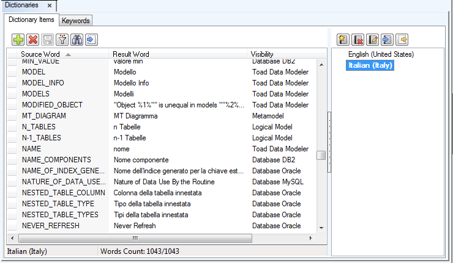This screenshot has height=263, width=453.
Task: Click the import dictionary blue arrow icon
Action: tap(387, 40)
